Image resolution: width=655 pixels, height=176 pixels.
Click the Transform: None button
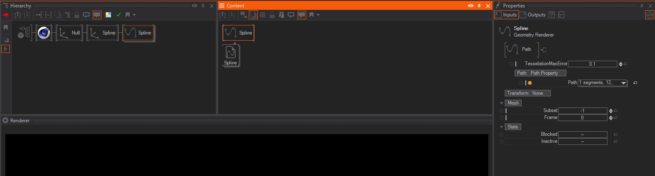527,93
